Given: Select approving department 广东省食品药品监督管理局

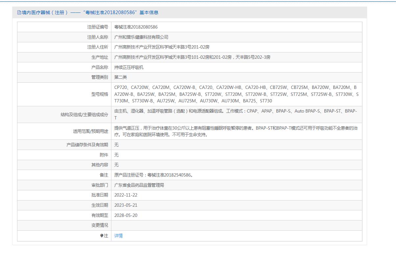Looking at the screenshot, I should click(x=139, y=185).
